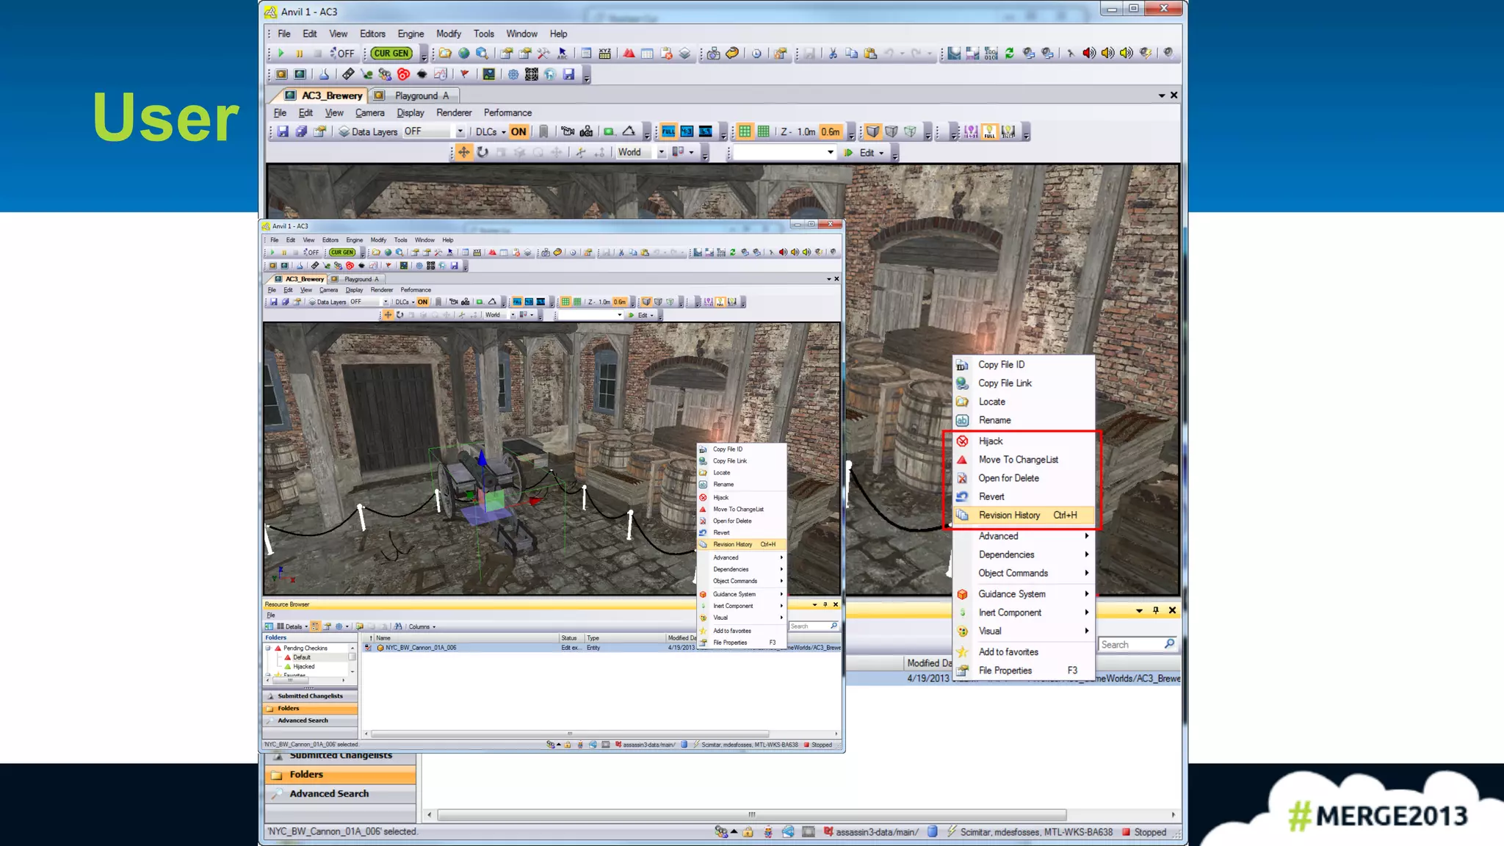Click the globe icon in the large window's top toolbar
Image resolution: width=1504 pixels, height=846 pixels.
coord(463,53)
